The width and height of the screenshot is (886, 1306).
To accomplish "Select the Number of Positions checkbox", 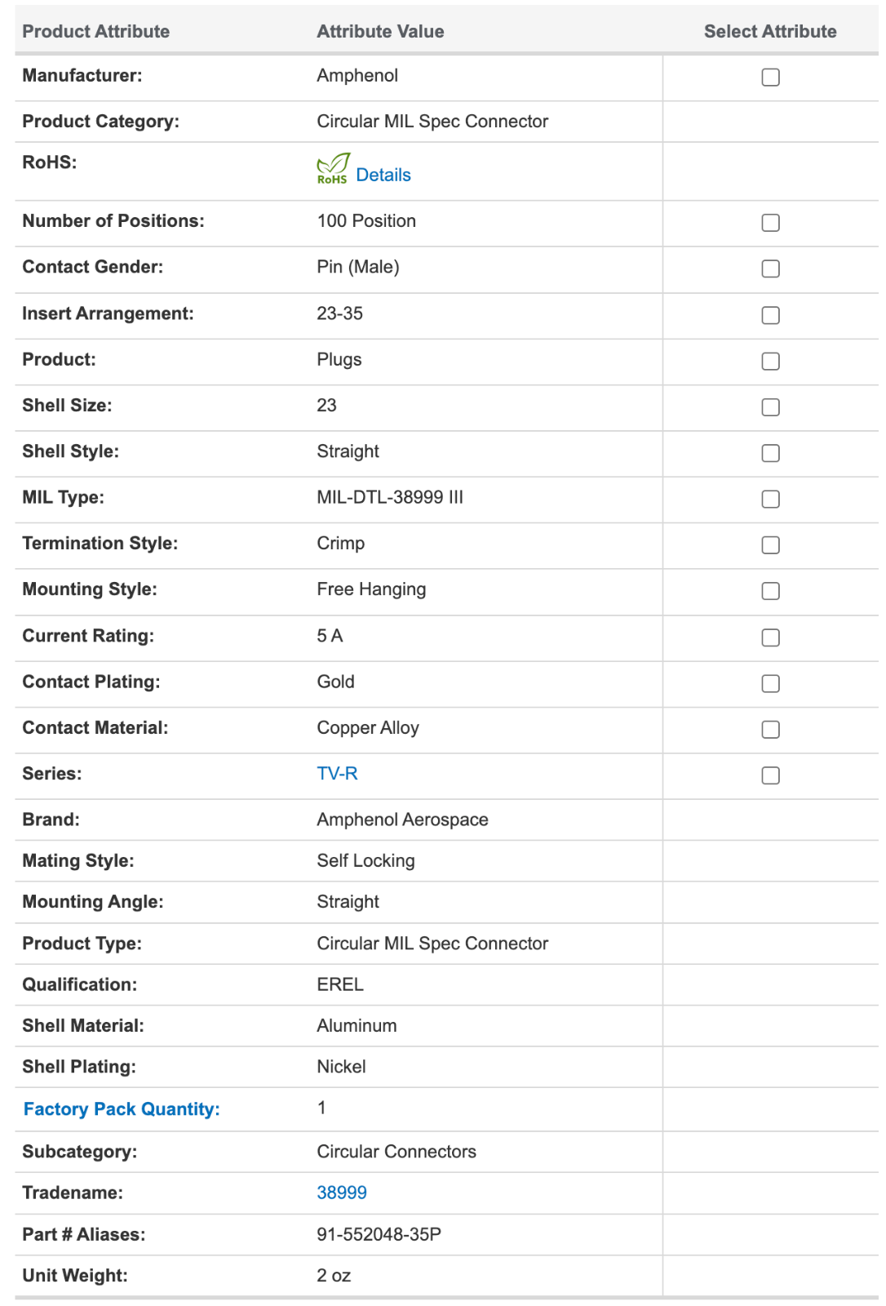I will (x=770, y=223).
